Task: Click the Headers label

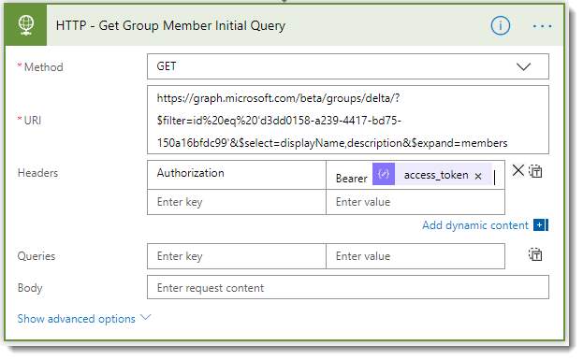Action: point(38,173)
